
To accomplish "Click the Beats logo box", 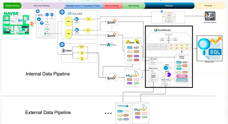I will pos(47,34).
